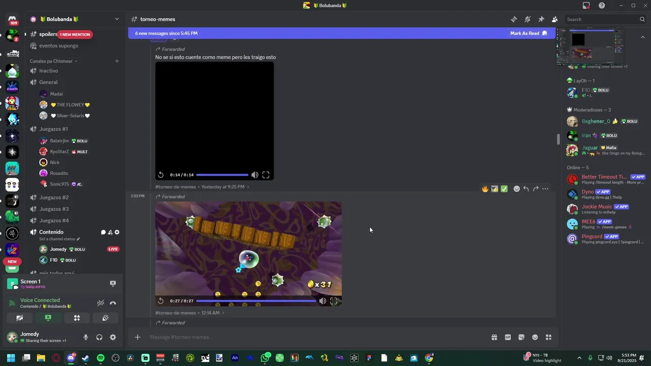Replay the 0:27 game video

tap(161, 301)
